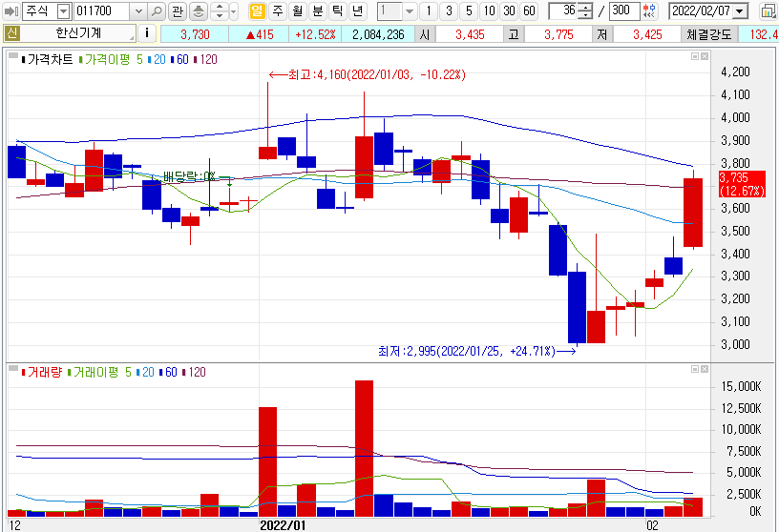
Task: Click the 30 interval preset button
Action: point(509,10)
